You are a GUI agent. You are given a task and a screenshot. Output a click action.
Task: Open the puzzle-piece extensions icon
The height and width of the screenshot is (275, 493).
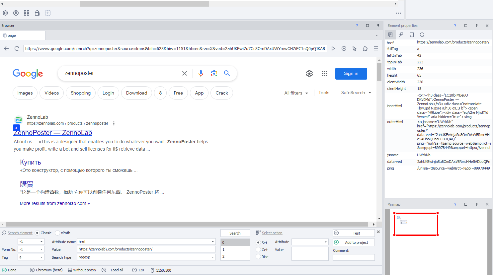365,48
